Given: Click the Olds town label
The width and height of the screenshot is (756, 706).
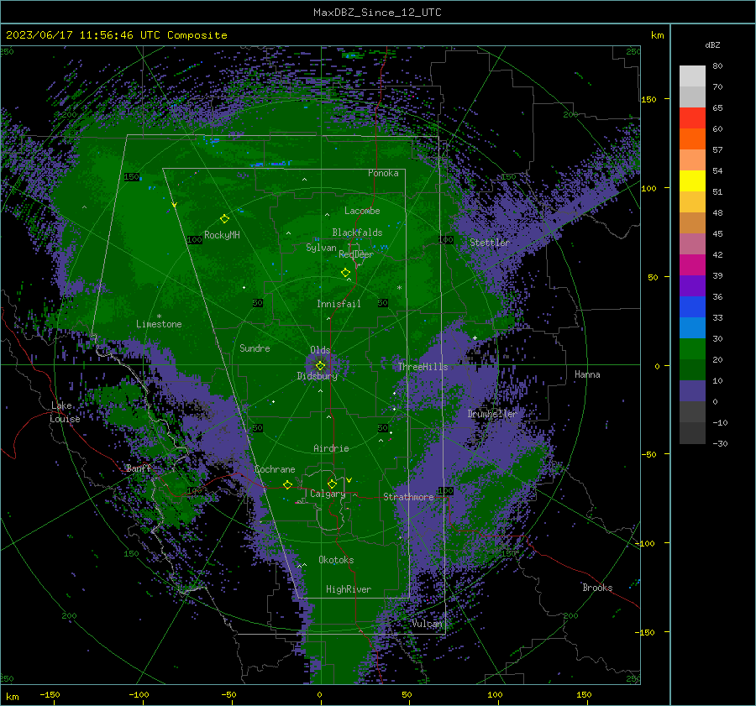Looking at the screenshot, I should [x=320, y=350].
